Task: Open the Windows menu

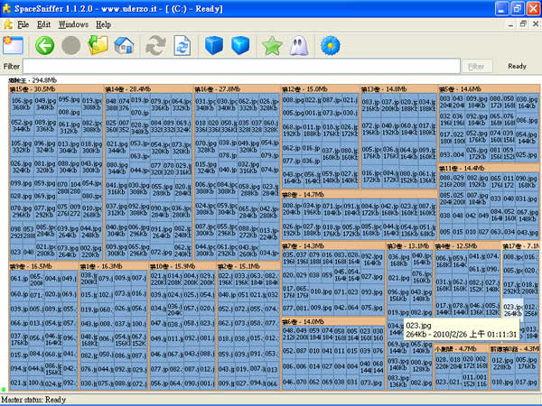Action: click(x=73, y=24)
